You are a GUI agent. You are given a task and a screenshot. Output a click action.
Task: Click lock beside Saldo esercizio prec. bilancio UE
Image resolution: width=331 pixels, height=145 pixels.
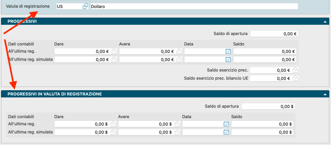click(x=295, y=78)
